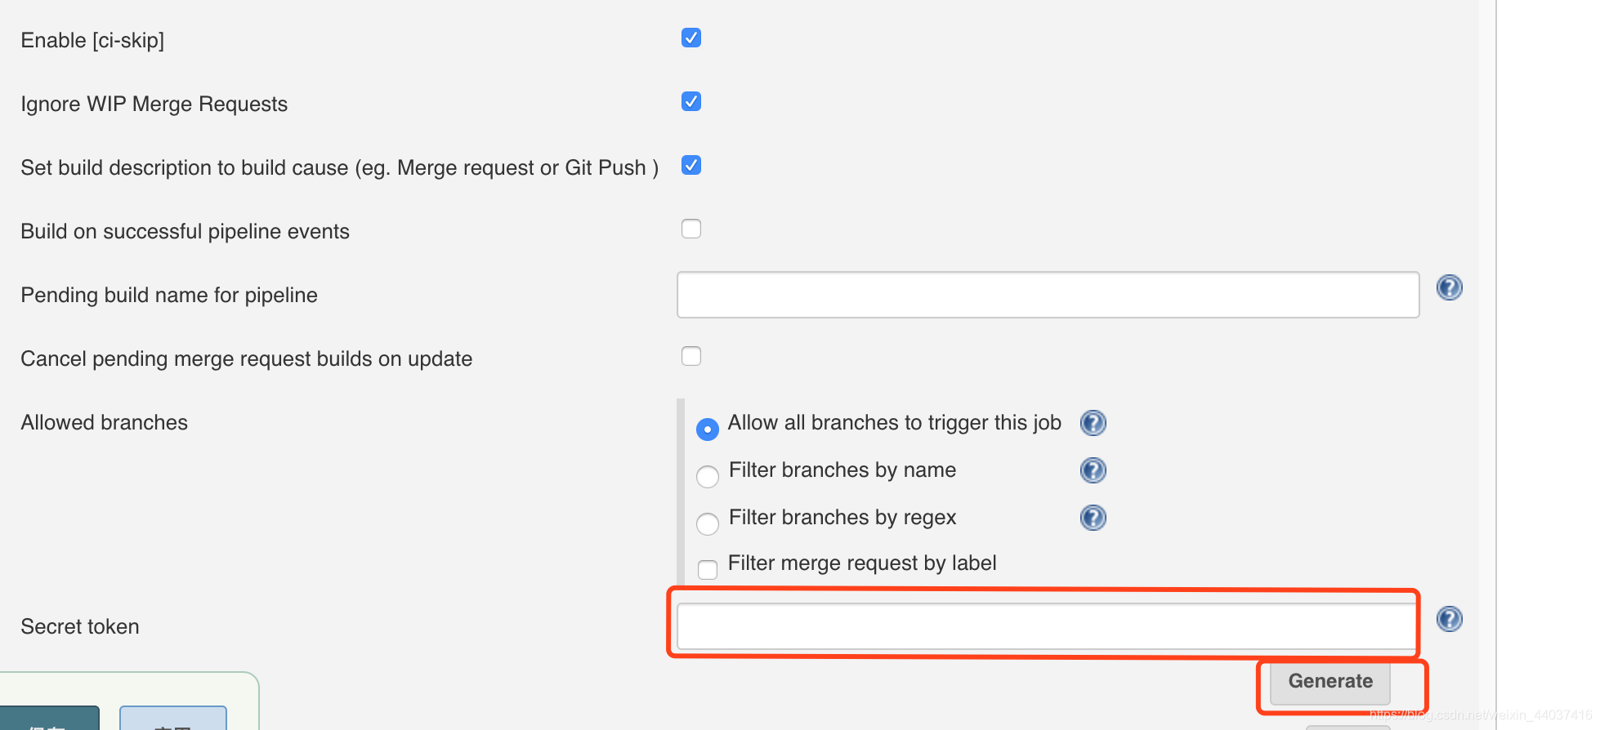Open help for Allow all branches option
The height and width of the screenshot is (730, 1600).
(1093, 423)
